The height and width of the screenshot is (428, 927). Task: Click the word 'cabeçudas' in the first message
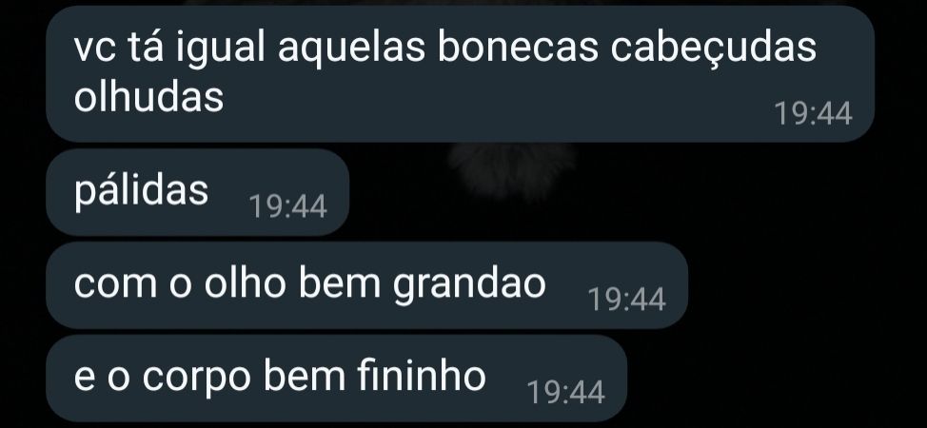713,48
